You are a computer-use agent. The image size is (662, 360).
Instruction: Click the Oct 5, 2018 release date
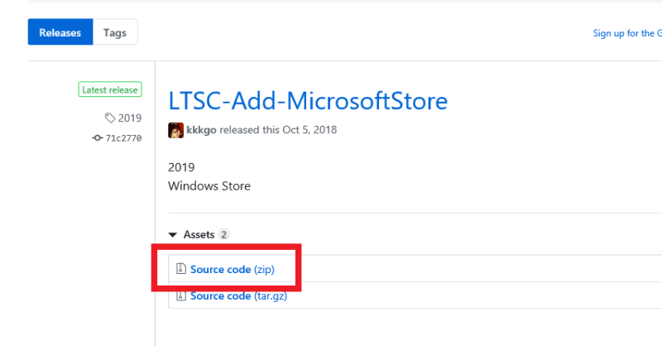click(x=308, y=130)
